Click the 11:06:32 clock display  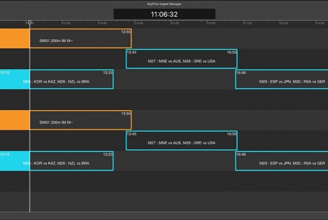pos(164,14)
